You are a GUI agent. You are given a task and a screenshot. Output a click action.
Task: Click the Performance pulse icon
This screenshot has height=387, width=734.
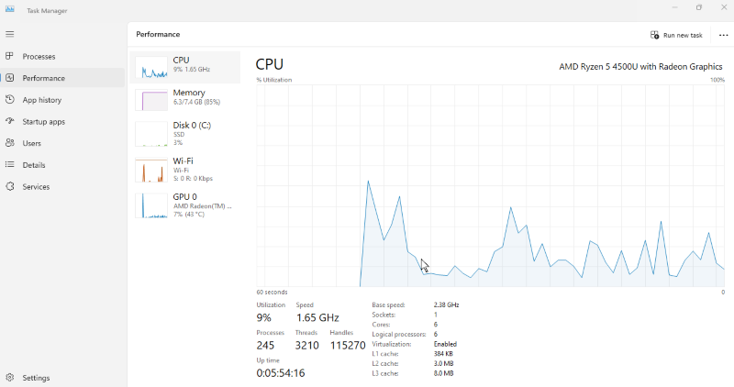[x=9, y=78]
